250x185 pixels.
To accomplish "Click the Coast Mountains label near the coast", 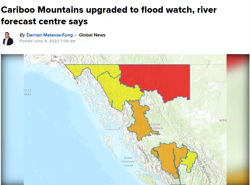I will tap(143, 154).
